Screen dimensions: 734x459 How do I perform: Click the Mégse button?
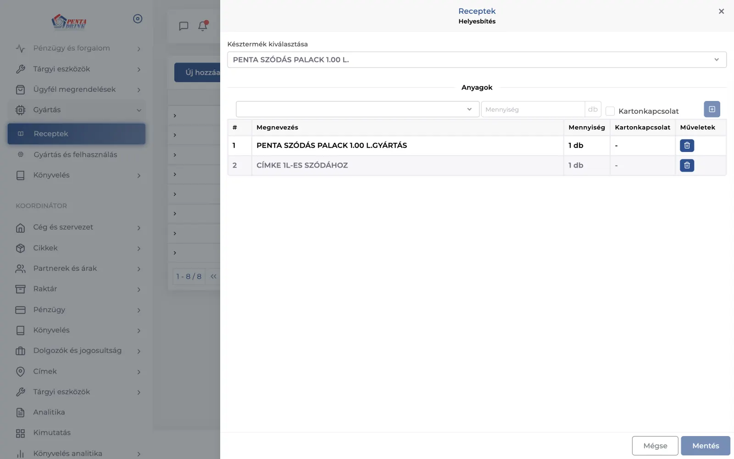(x=655, y=446)
